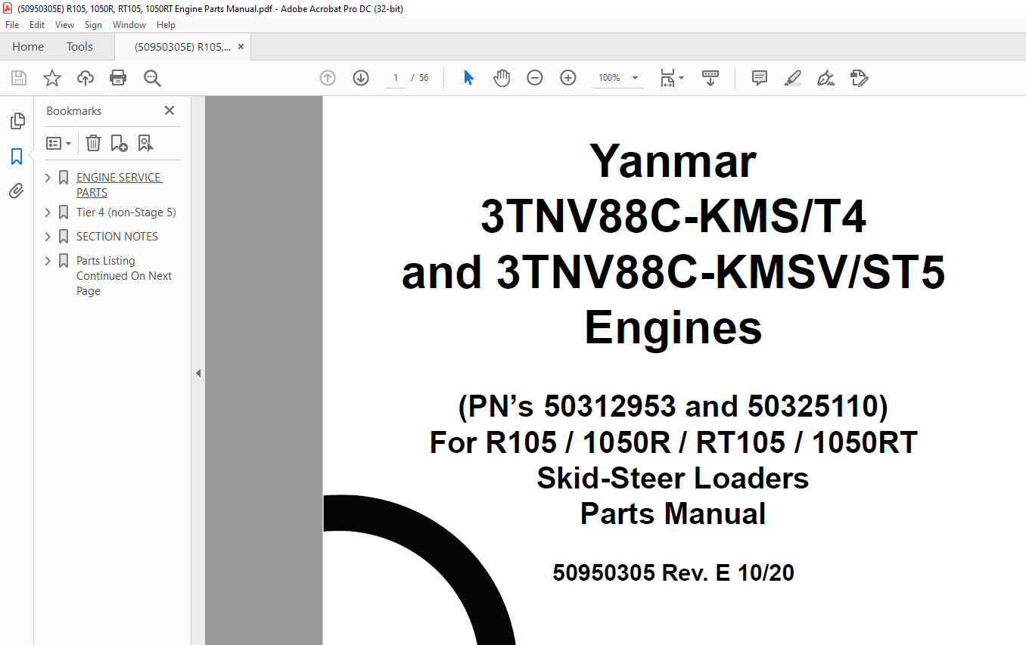The width and height of the screenshot is (1026, 645).
Task: Go to next page arrow
Action: coord(361,78)
